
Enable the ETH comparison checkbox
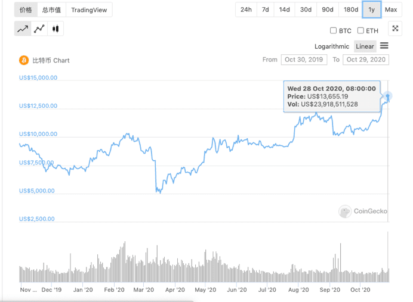point(360,30)
